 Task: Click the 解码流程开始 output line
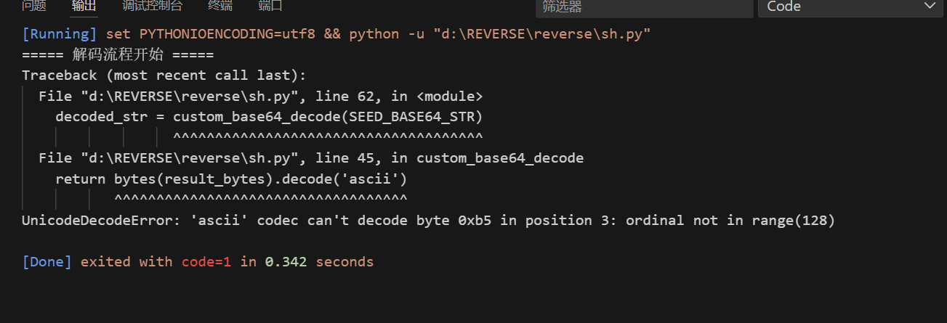[x=118, y=55]
